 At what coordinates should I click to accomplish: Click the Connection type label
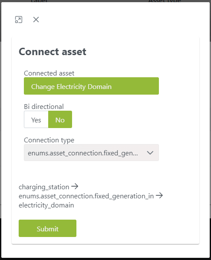[x=49, y=140]
